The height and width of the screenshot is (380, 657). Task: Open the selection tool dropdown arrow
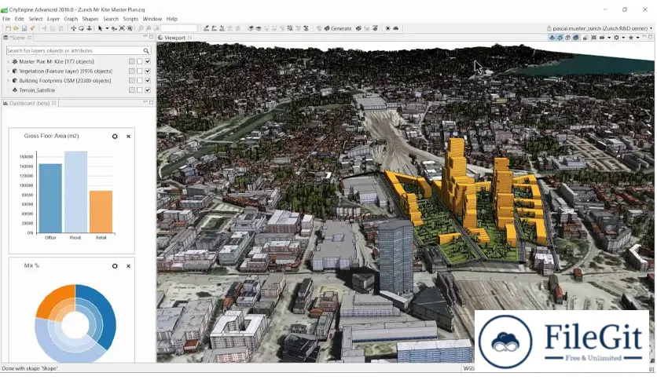(107, 28)
